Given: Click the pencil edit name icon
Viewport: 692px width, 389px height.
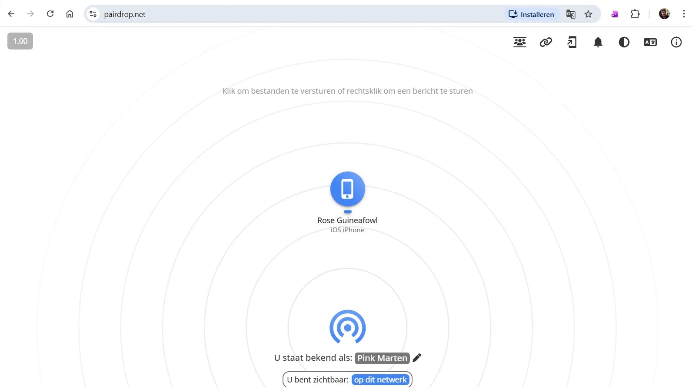Looking at the screenshot, I should pos(417,358).
